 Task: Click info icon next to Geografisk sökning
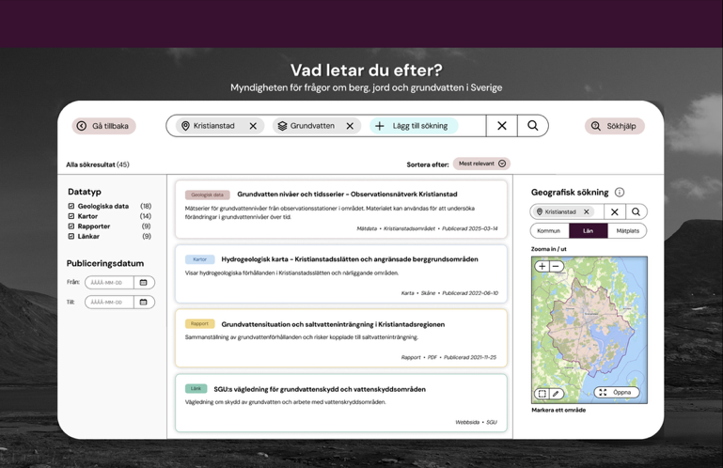coord(620,193)
